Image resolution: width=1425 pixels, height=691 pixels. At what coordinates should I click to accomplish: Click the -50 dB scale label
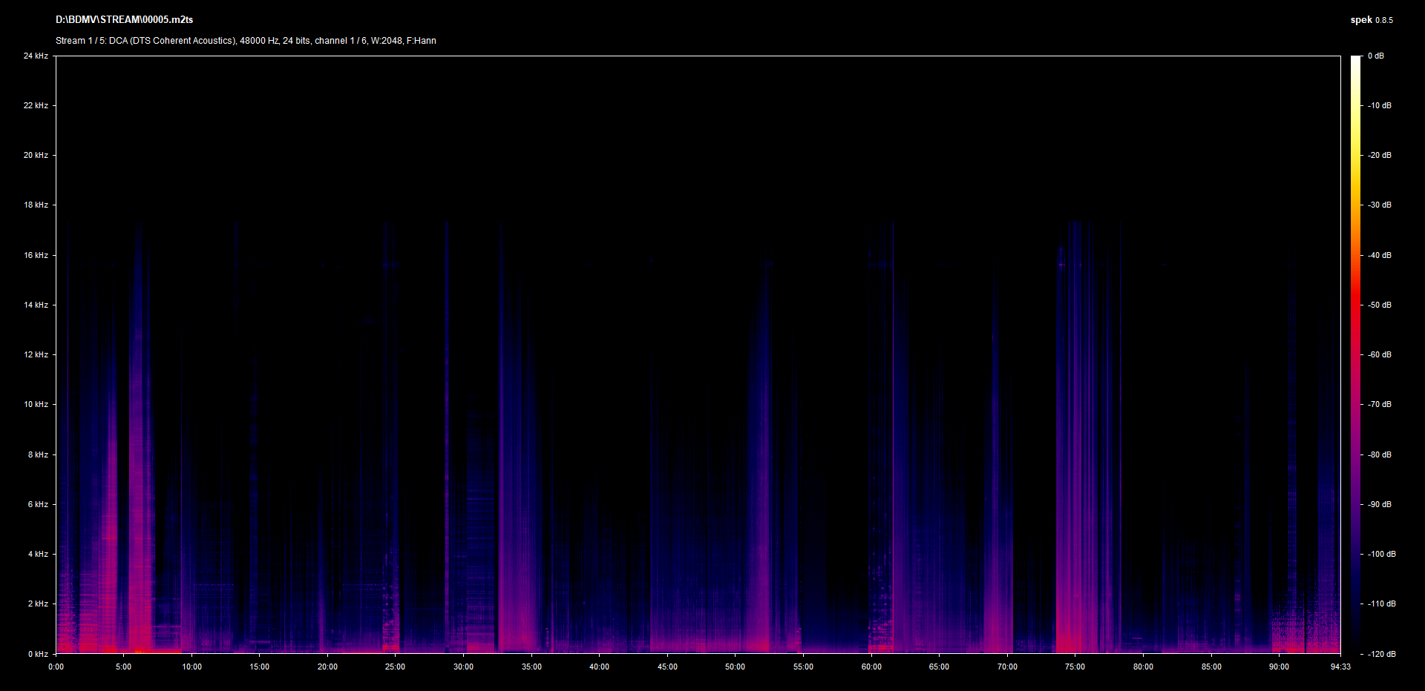(x=1380, y=305)
